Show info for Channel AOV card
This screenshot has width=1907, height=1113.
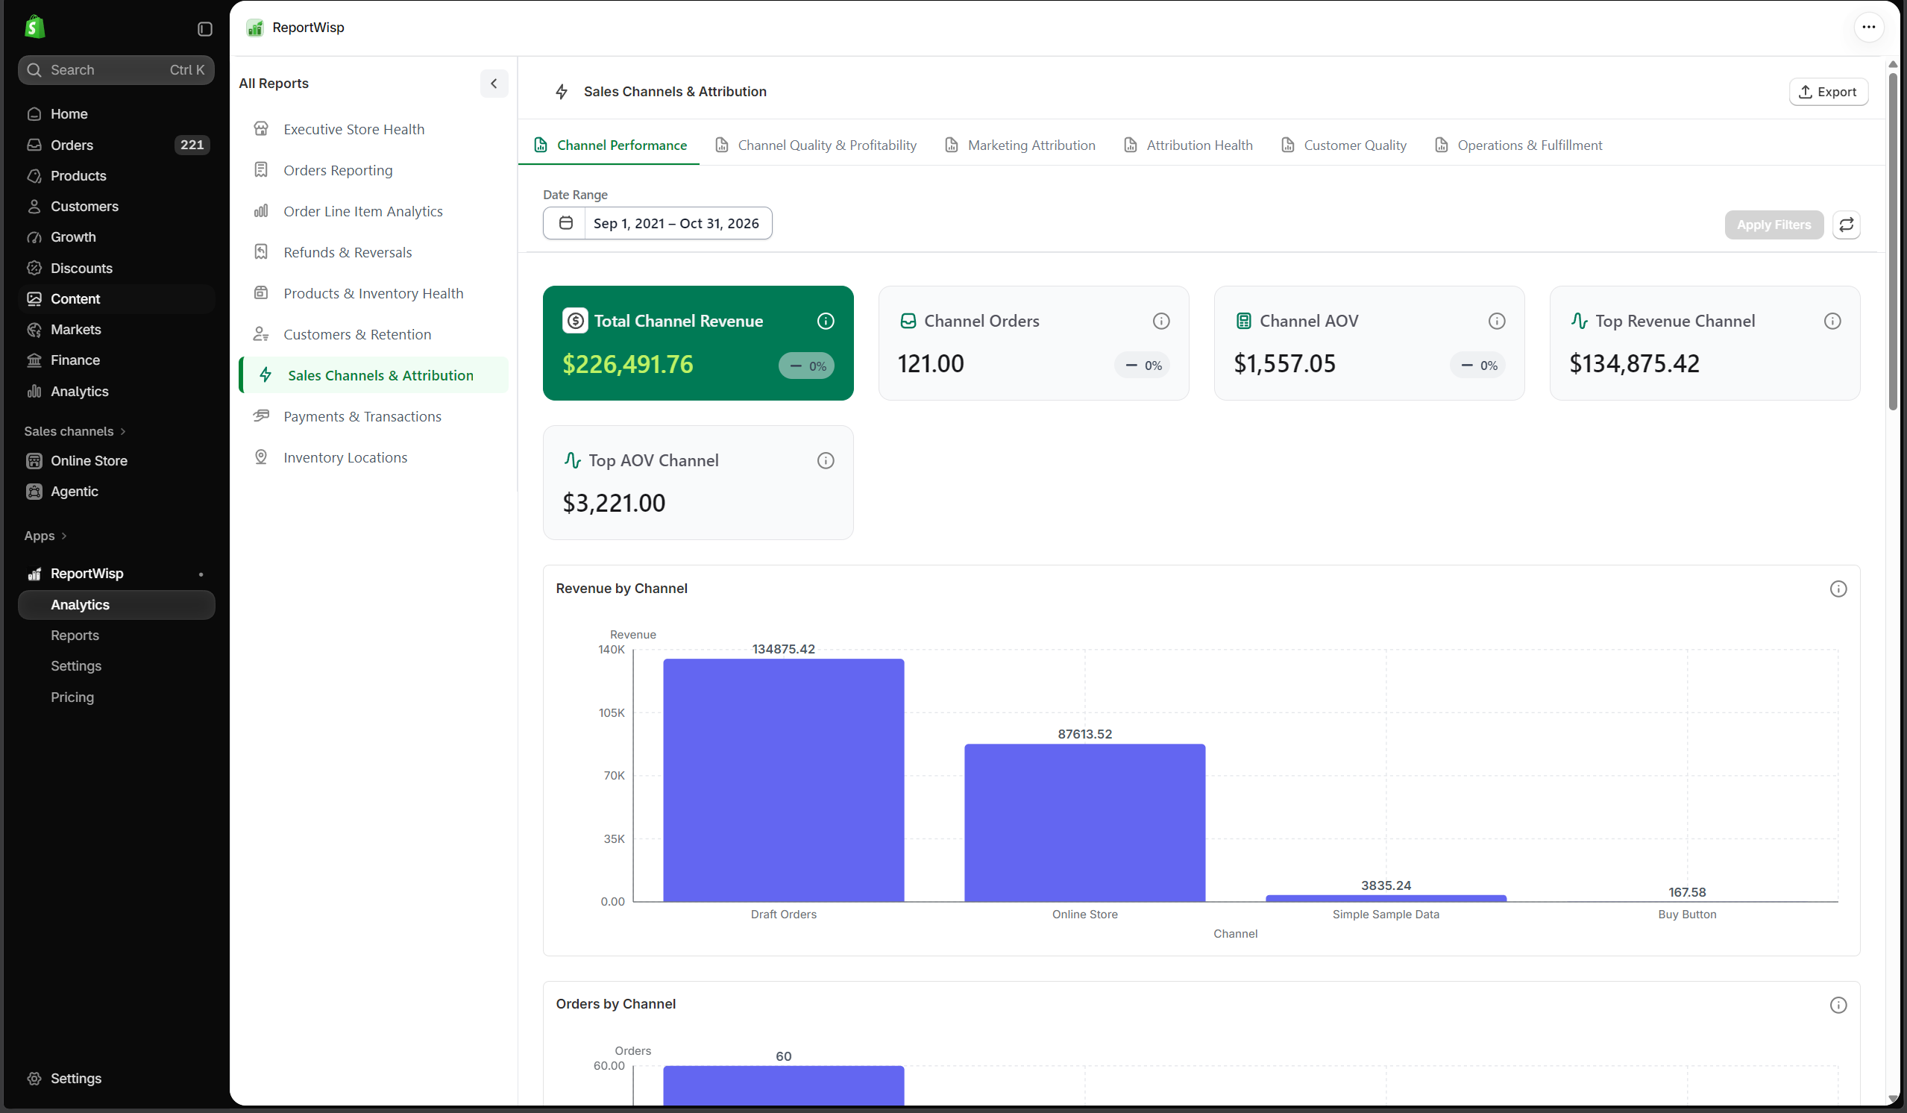tap(1496, 321)
